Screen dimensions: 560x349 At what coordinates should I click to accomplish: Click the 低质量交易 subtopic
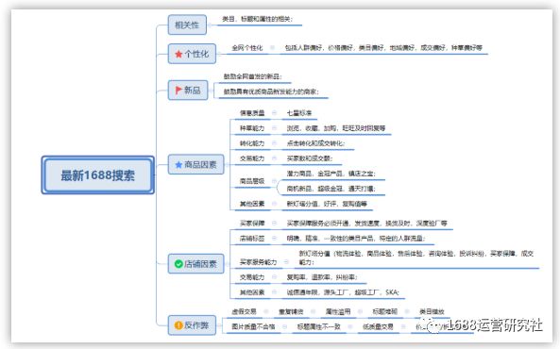pyautogui.click(x=379, y=326)
